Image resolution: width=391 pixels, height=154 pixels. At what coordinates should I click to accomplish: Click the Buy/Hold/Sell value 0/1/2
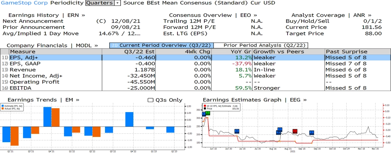[x=372, y=21]
